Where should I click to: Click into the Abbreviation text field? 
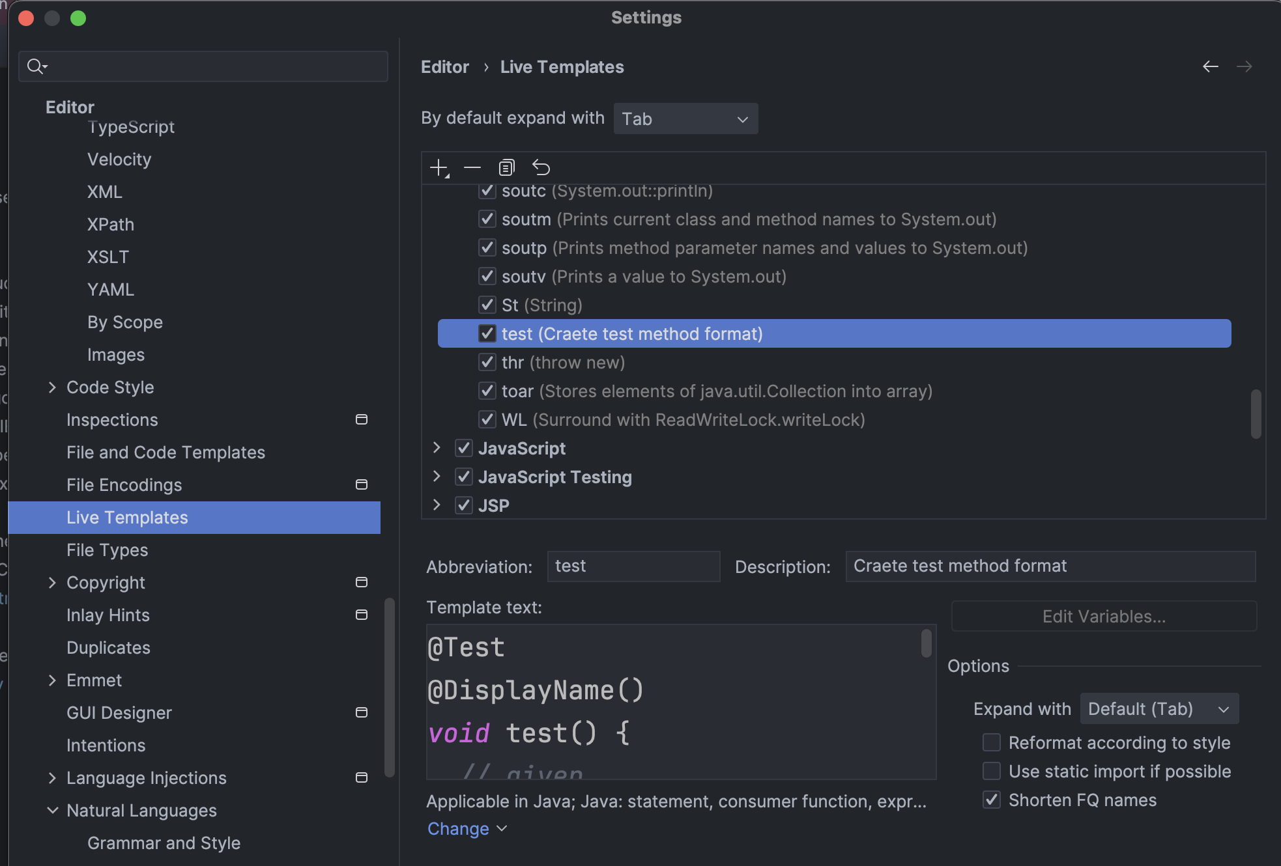coord(633,566)
